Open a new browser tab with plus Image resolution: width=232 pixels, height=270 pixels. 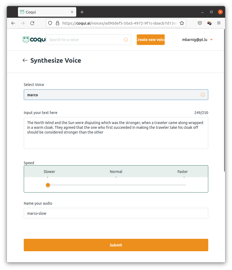[x=82, y=12]
